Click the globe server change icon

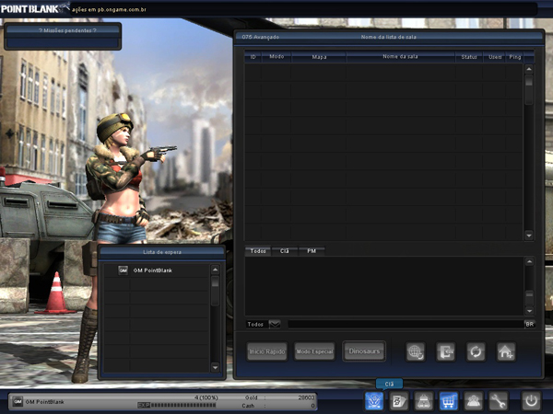click(416, 351)
